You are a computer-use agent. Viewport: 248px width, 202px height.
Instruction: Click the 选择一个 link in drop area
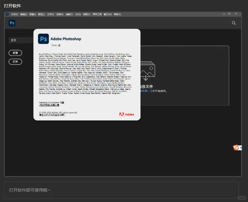(147, 91)
